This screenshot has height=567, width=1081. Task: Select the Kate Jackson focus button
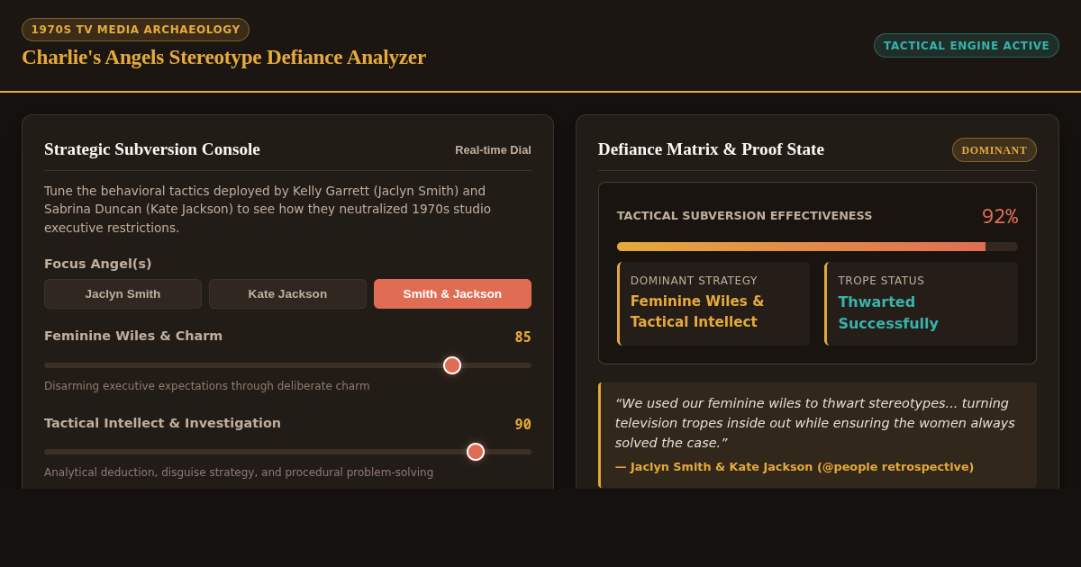pyautogui.click(x=287, y=293)
